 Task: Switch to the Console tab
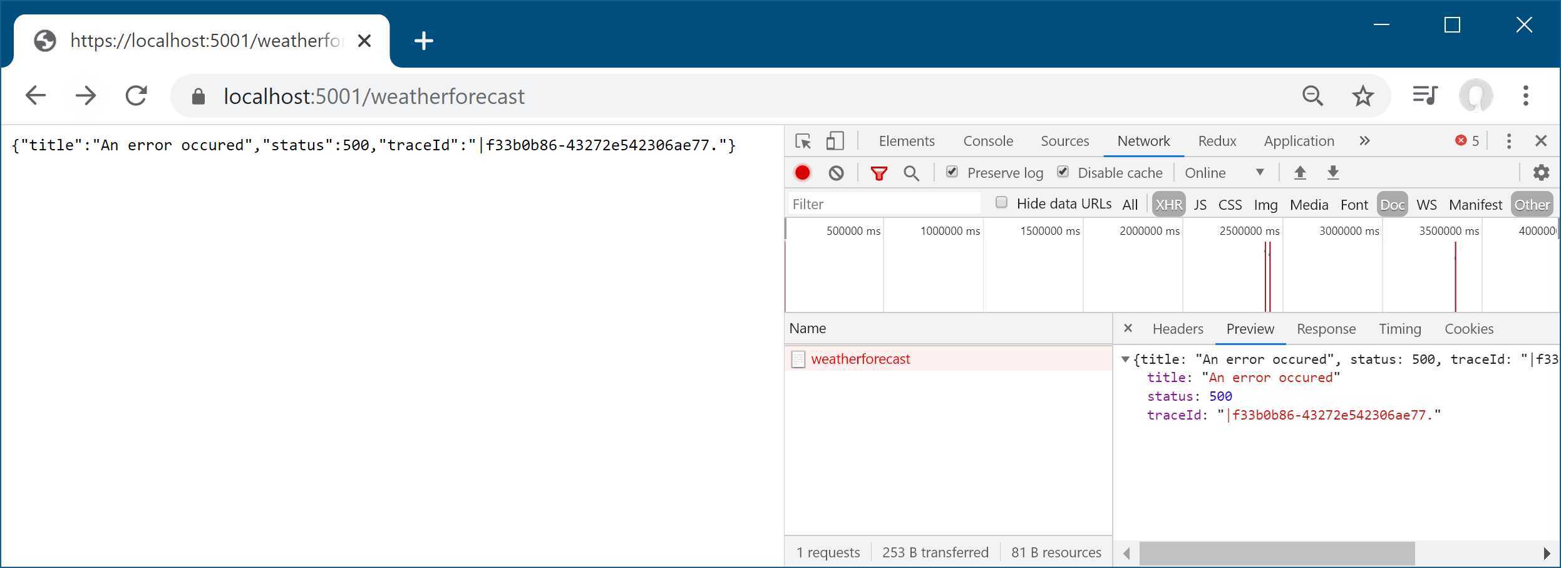pyautogui.click(x=988, y=141)
